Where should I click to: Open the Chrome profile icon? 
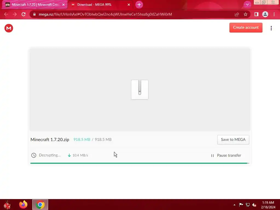pyautogui.click(x=265, y=14)
